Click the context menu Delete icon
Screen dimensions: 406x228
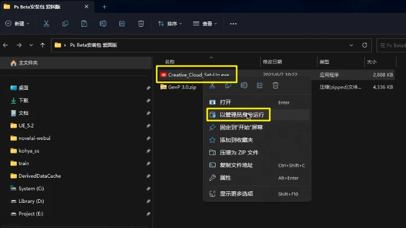pyautogui.click(x=276, y=85)
